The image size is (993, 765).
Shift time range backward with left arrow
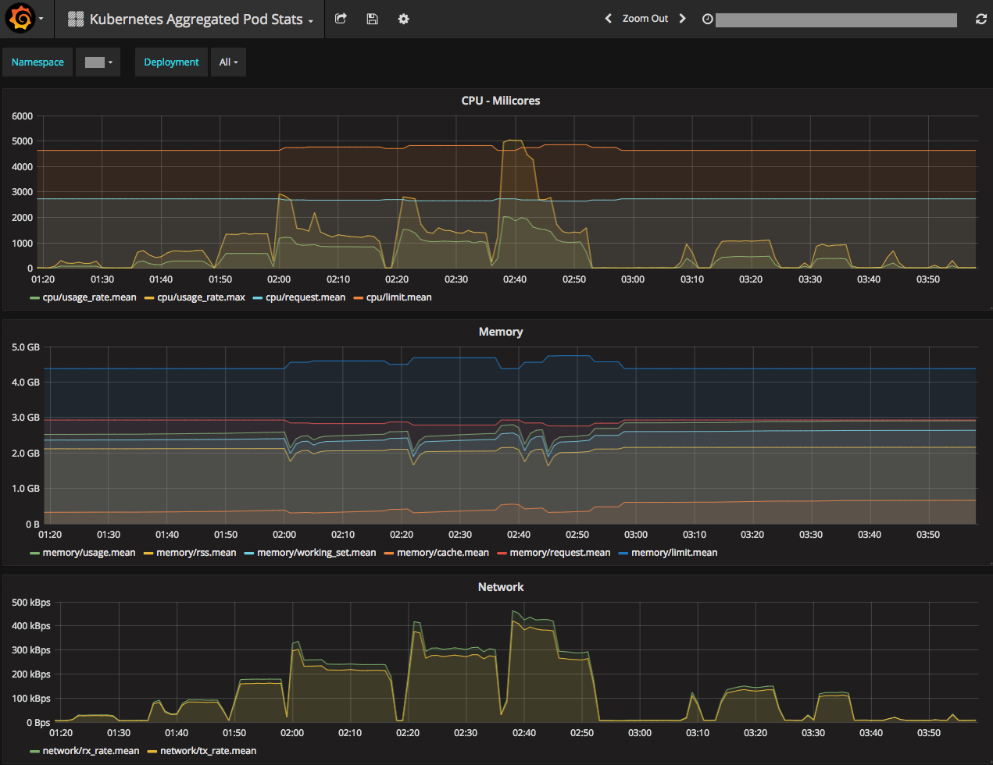(x=609, y=19)
